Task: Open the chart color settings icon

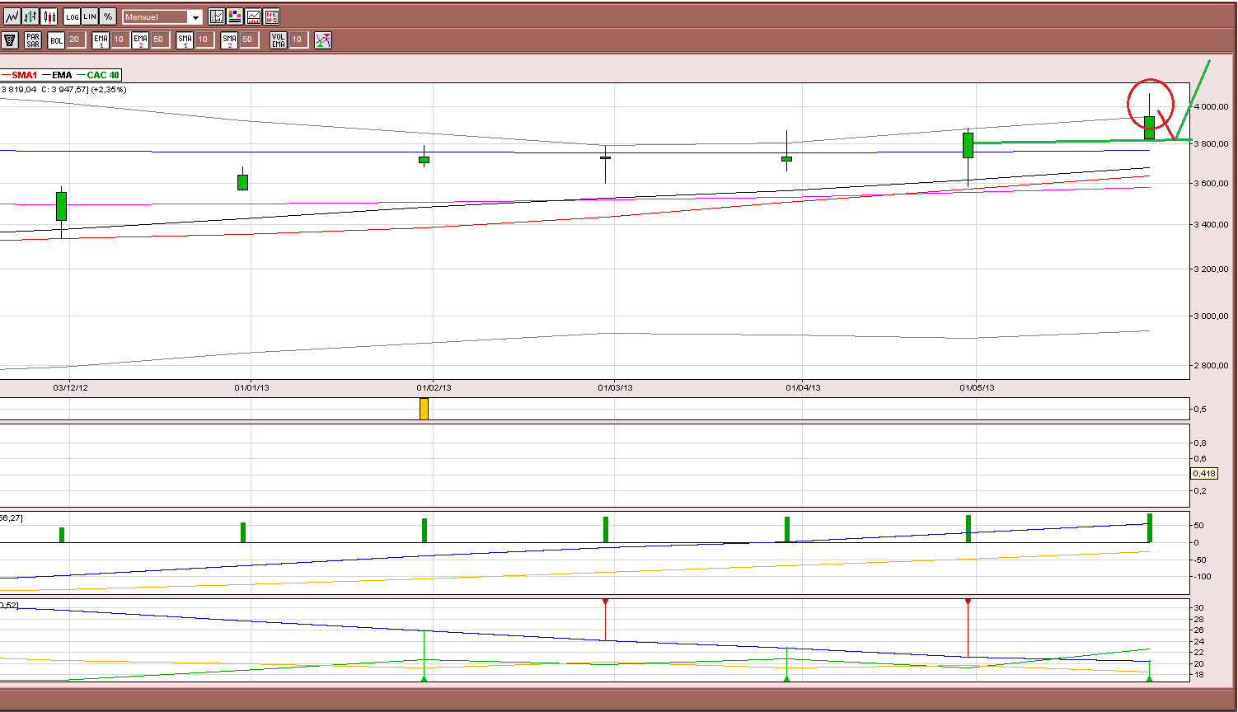Action: (x=235, y=16)
